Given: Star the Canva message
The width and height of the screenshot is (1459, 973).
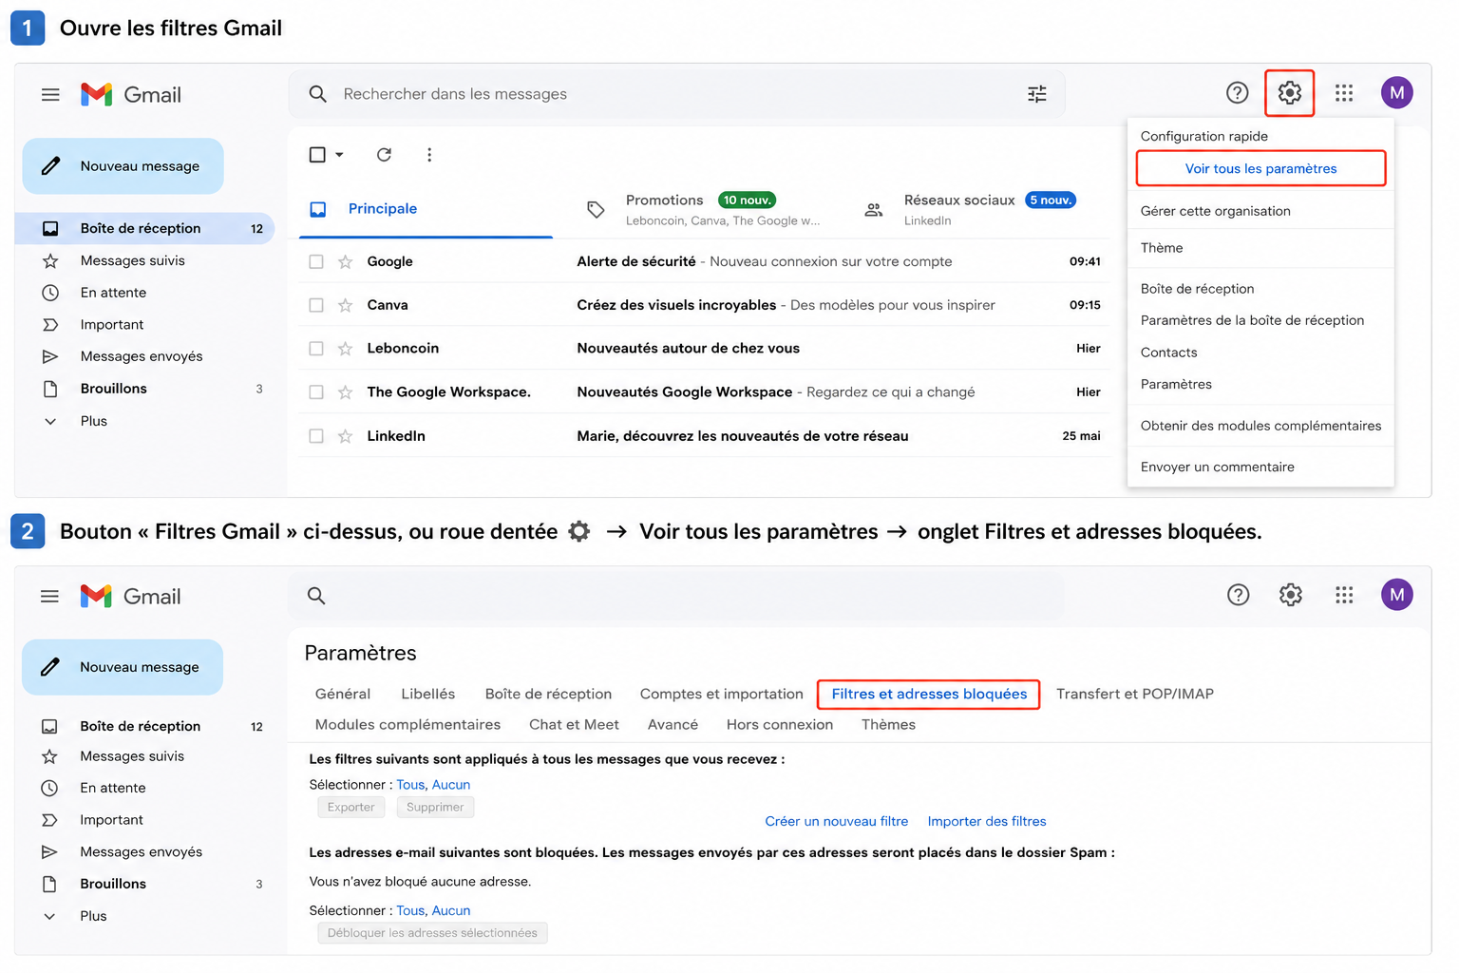Looking at the screenshot, I should [x=346, y=305].
